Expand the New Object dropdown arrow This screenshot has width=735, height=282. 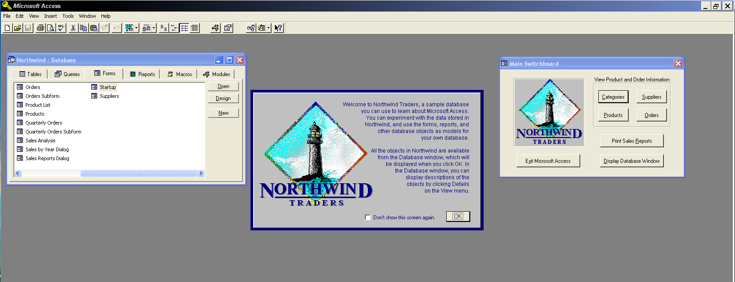(x=268, y=28)
